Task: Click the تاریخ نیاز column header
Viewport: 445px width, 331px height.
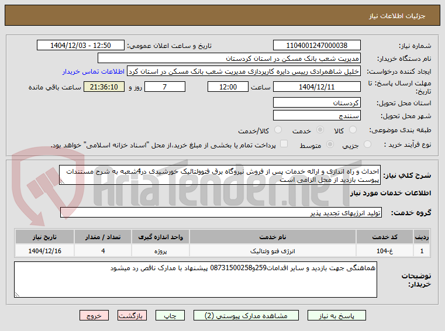Action: 44,237
